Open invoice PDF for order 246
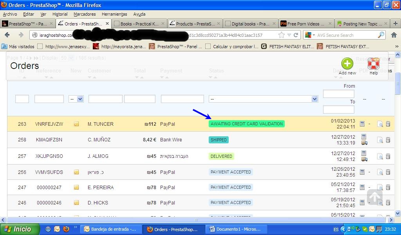The width and height of the screenshot is (401, 235). click(x=362, y=202)
